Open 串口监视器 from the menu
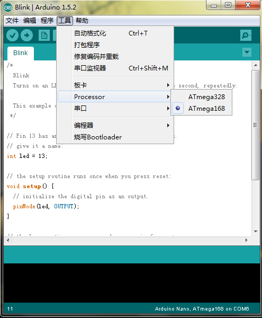Image resolution: width=262 pixels, height=318 pixels. click(115, 68)
